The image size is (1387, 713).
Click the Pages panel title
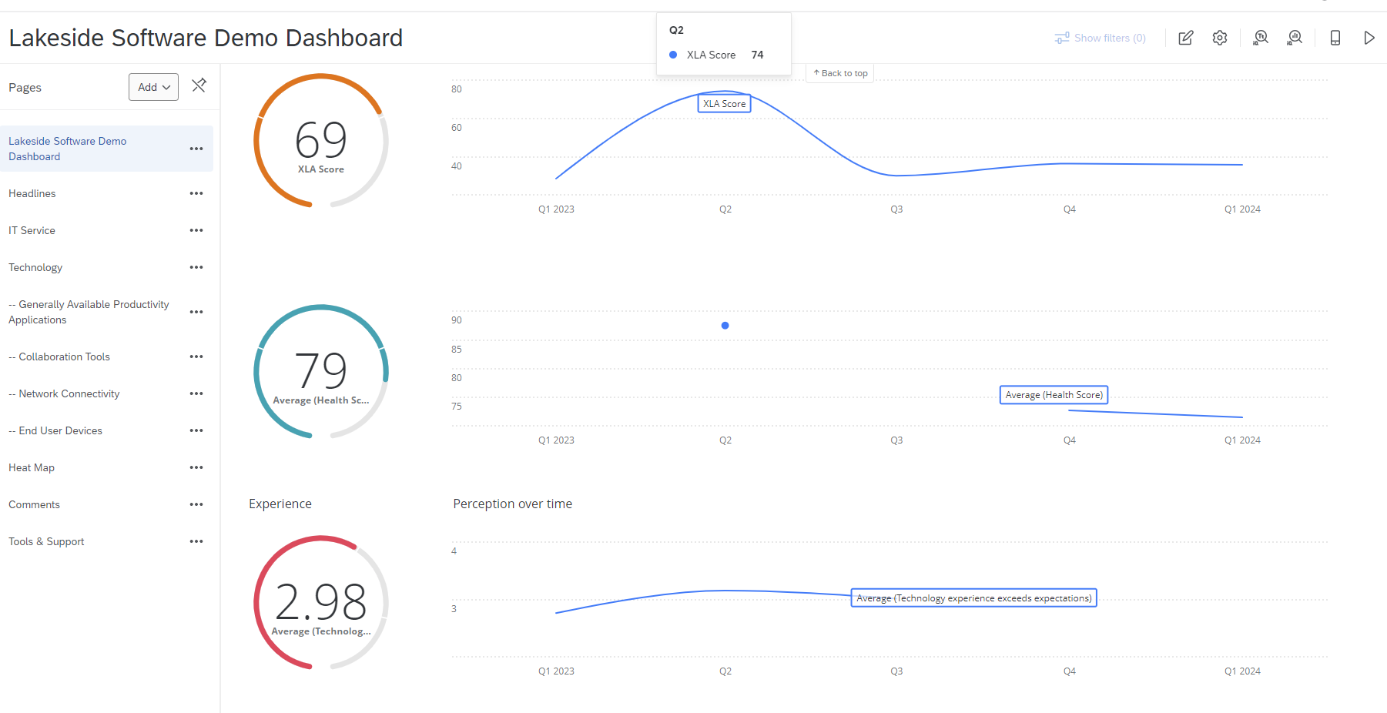[25, 88]
